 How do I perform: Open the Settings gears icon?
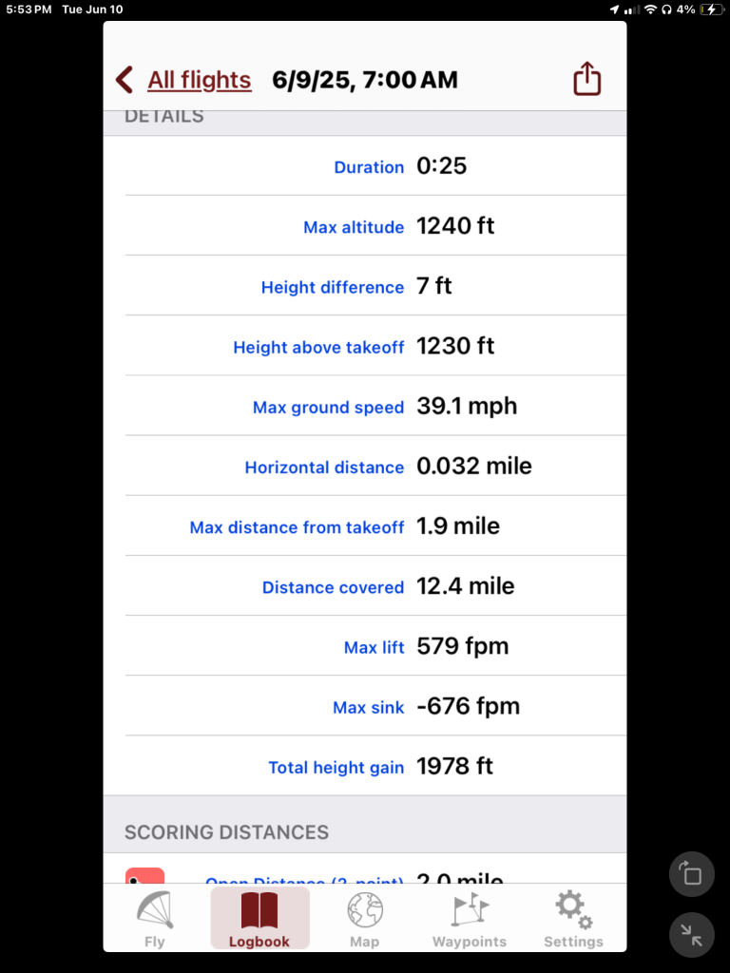573,909
